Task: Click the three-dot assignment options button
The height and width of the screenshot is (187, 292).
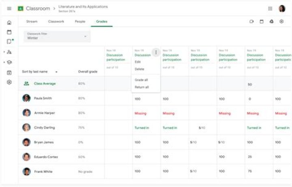Action: (x=156, y=53)
